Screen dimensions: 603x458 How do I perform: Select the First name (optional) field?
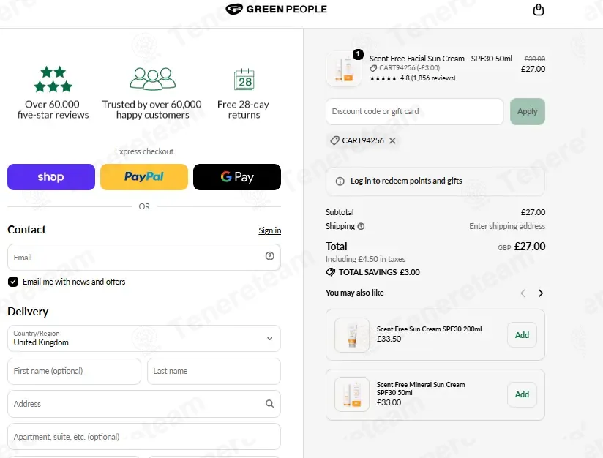pos(74,371)
